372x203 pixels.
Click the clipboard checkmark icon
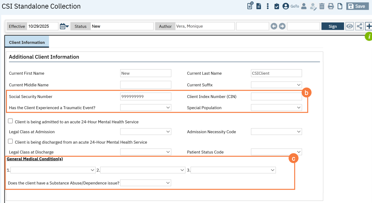coord(276,6)
